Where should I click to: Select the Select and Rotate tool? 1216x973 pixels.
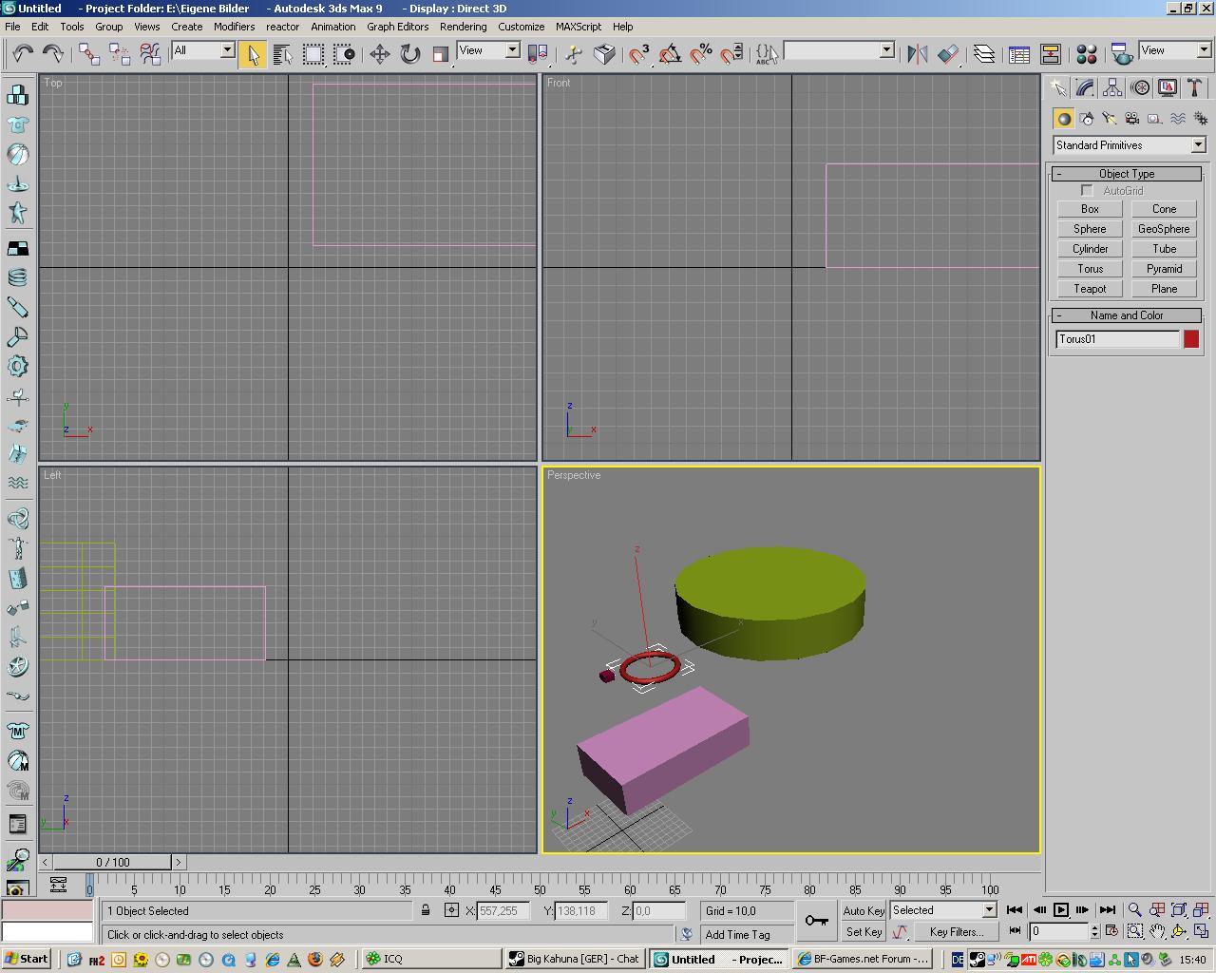(x=409, y=54)
